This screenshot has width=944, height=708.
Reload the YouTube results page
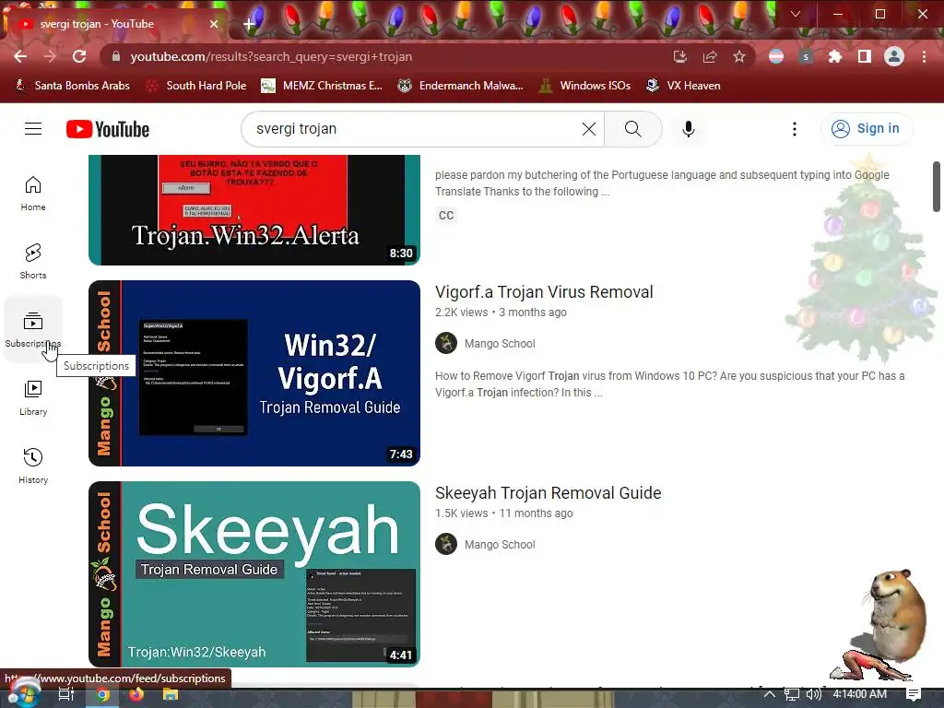[79, 56]
